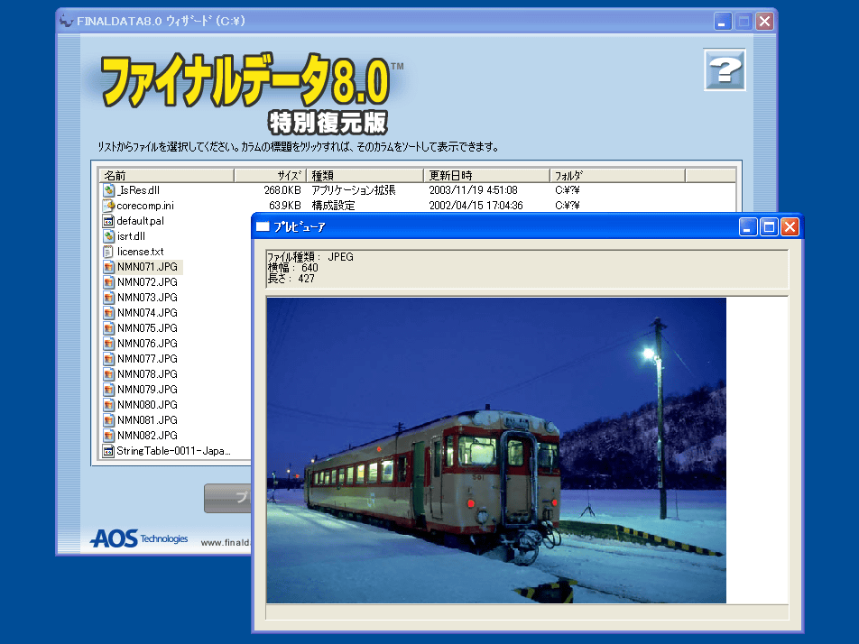
Task: Maximize the Previewer window
Action: tap(769, 226)
